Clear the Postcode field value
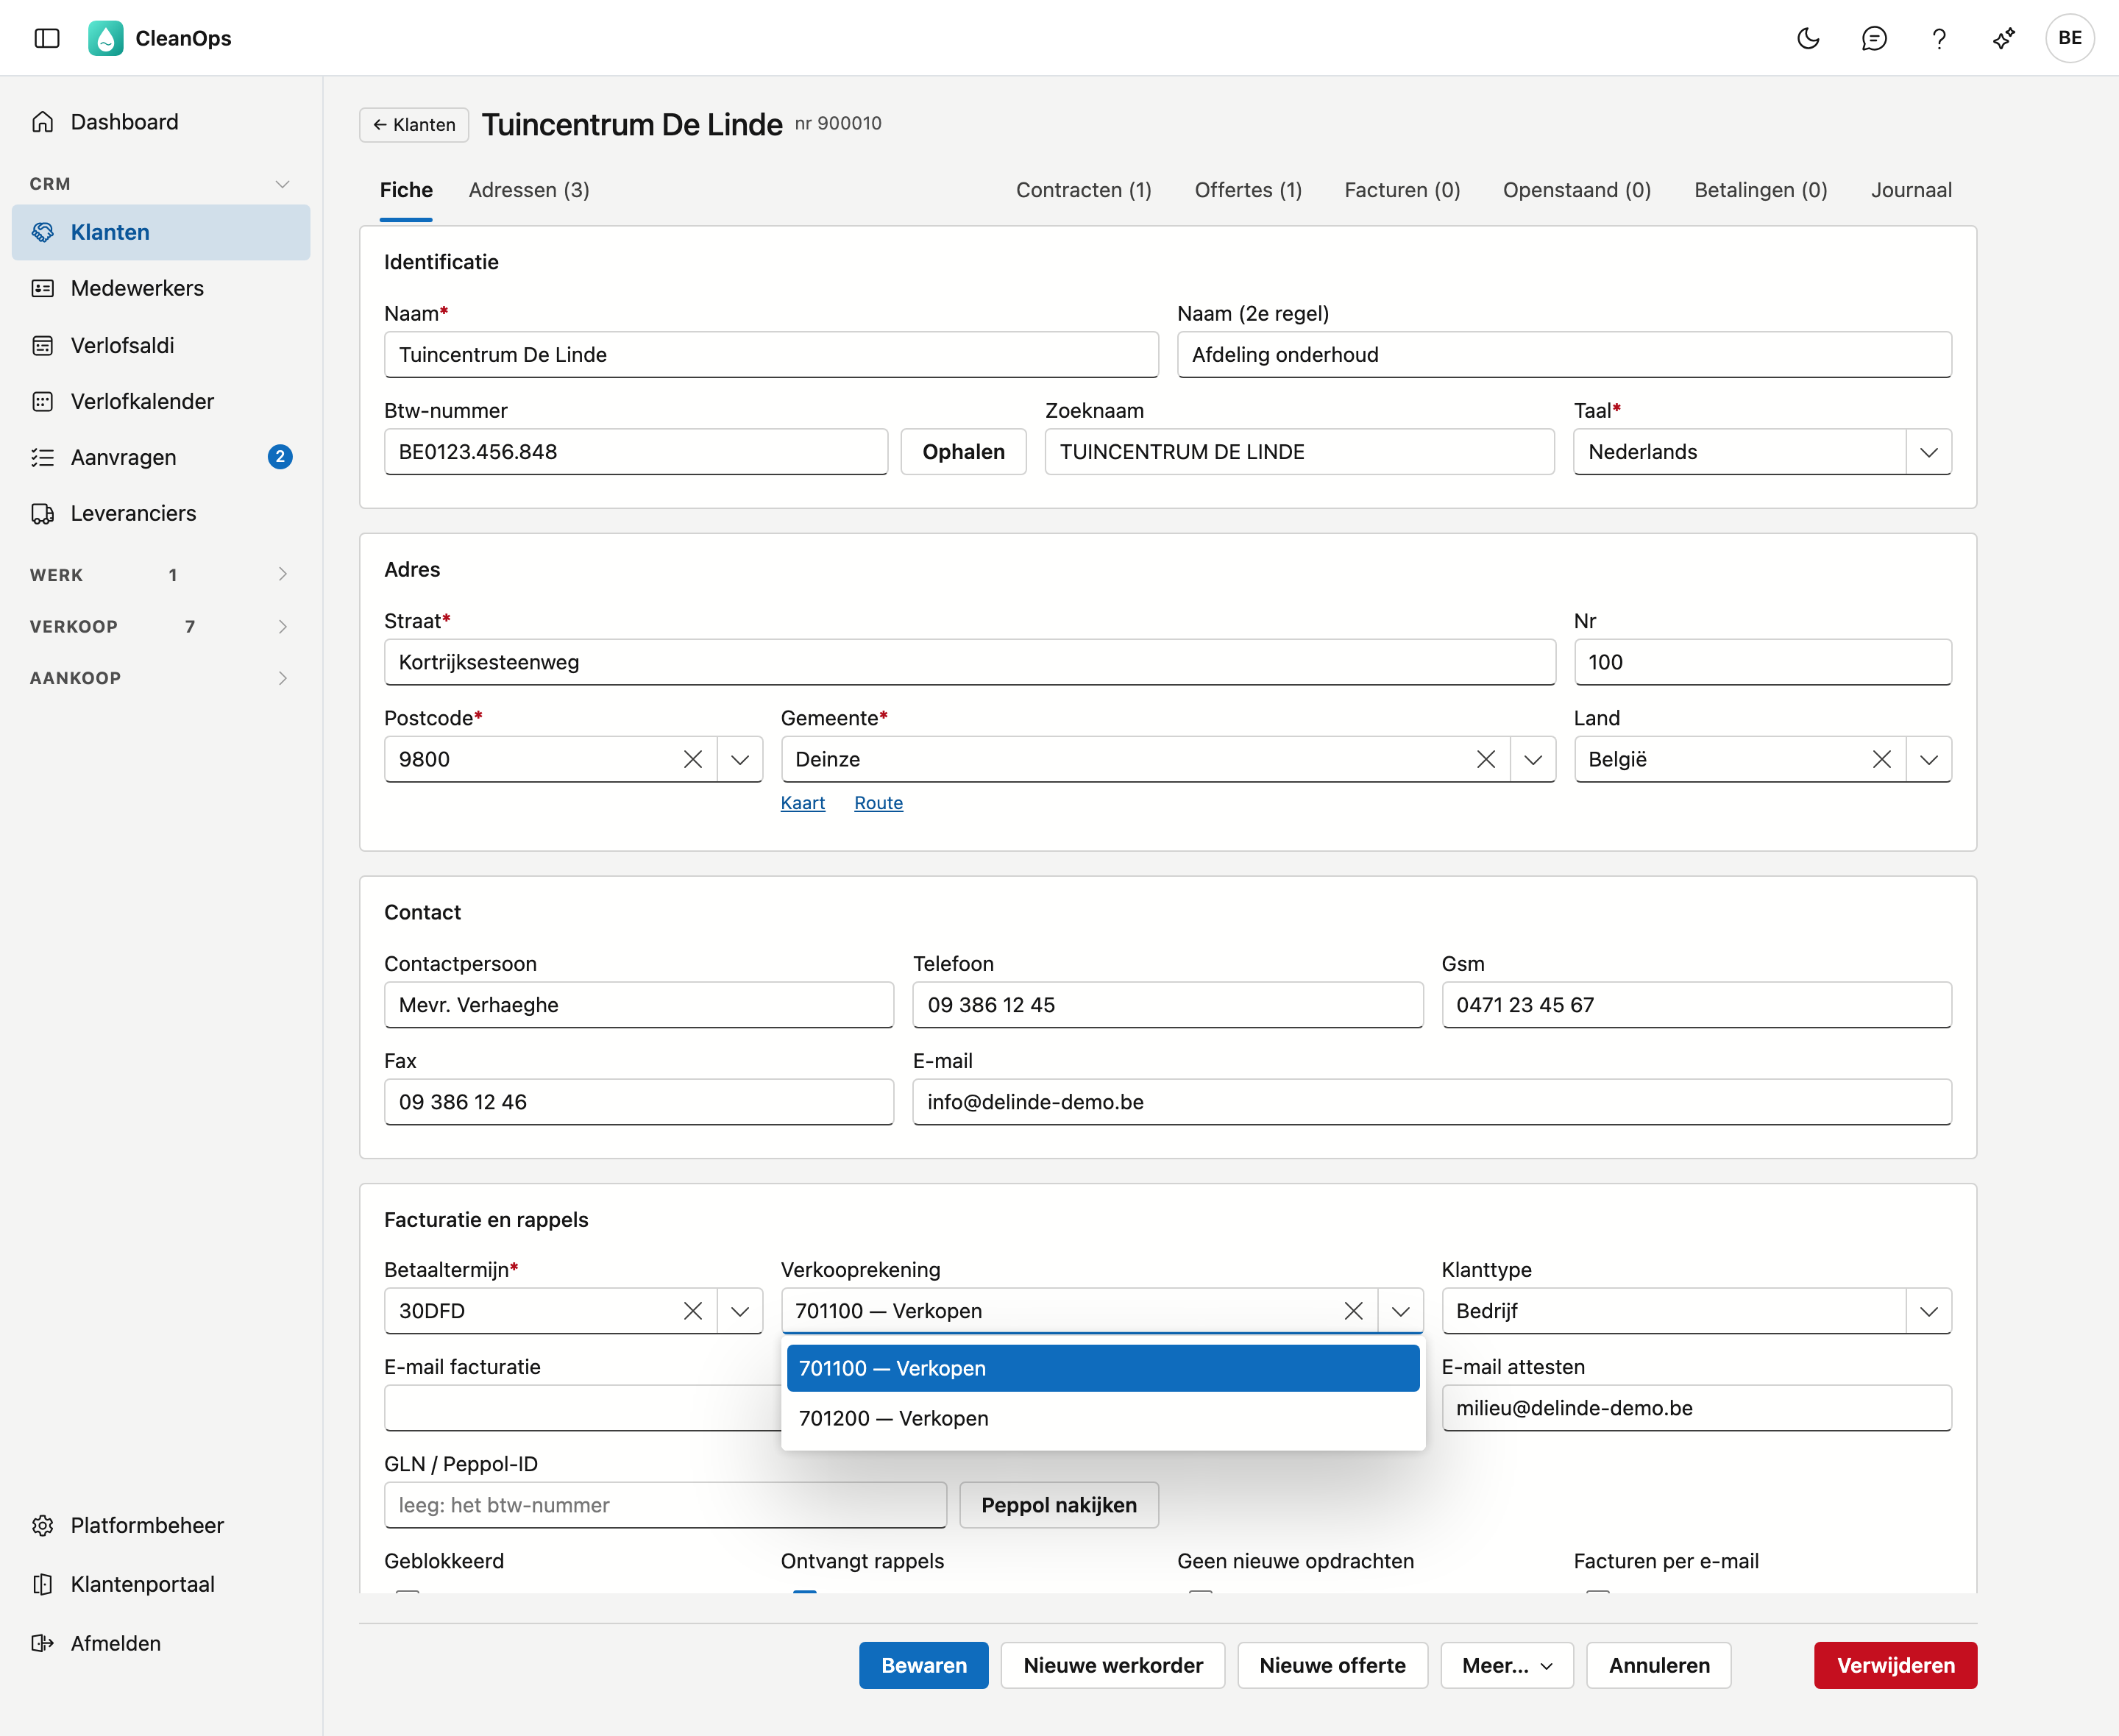This screenshot has height=1736, width=2119. [693, 759]
